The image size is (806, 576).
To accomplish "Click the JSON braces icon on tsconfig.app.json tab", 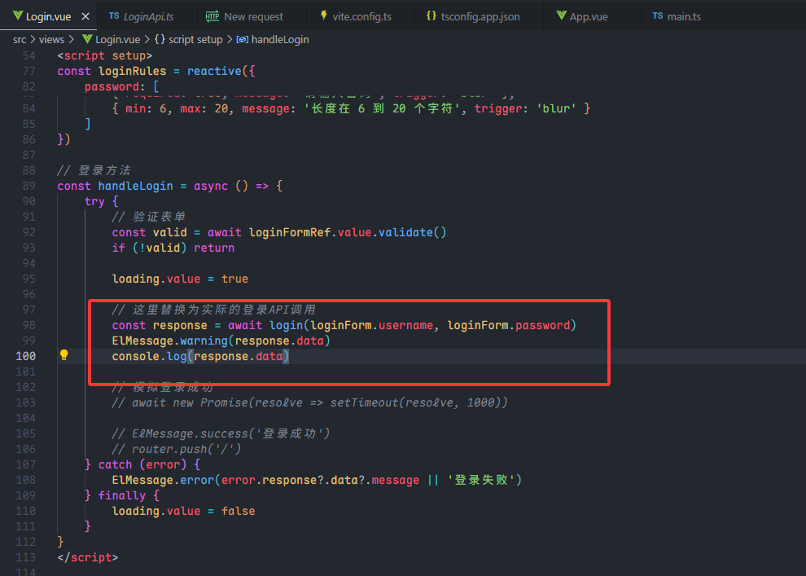I will pyautogui.click(x=431, y=16).
